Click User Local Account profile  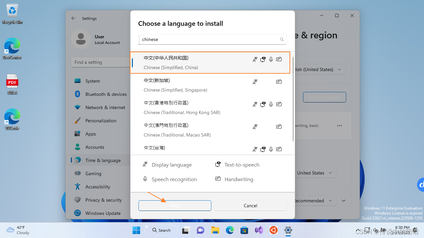(x=96, y=39)
